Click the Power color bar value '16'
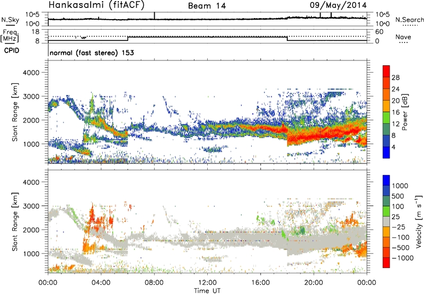 point(395,113)
